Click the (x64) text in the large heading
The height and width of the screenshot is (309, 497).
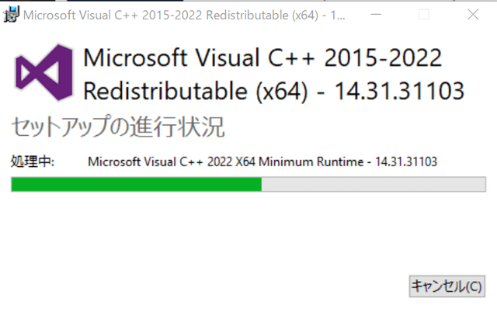tap(281, 92)
